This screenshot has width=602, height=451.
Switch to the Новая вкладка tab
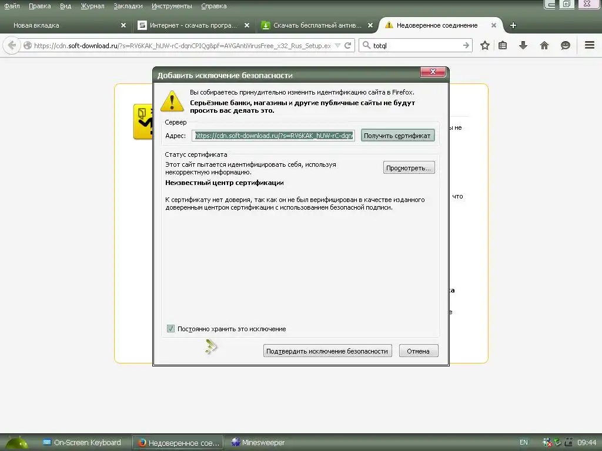(65, 25)
